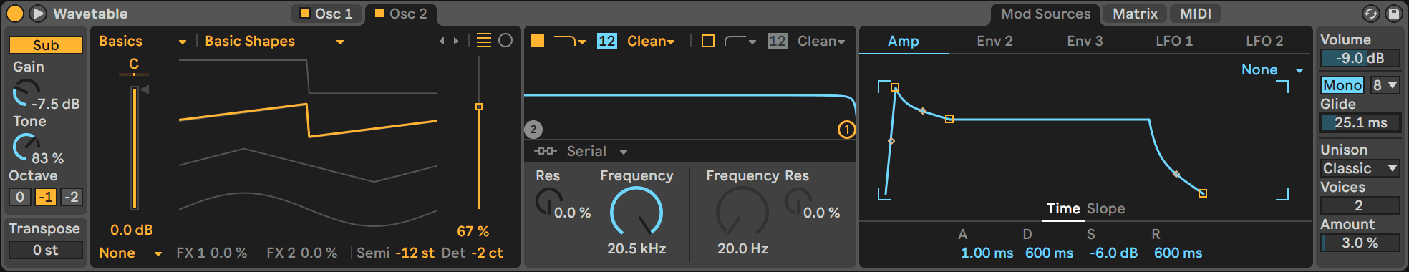The width and height of the screenshot is (1409, 272).
Task: Open the Basics wavetable category dropdown
Action: 142,42
